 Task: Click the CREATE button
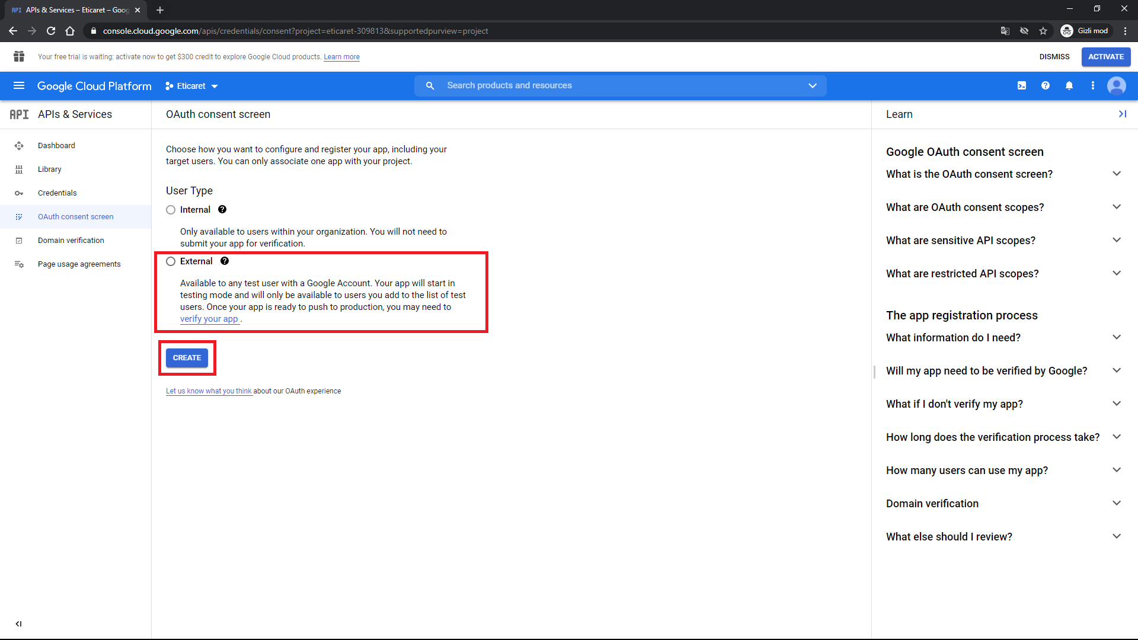(x=187, y=358)
